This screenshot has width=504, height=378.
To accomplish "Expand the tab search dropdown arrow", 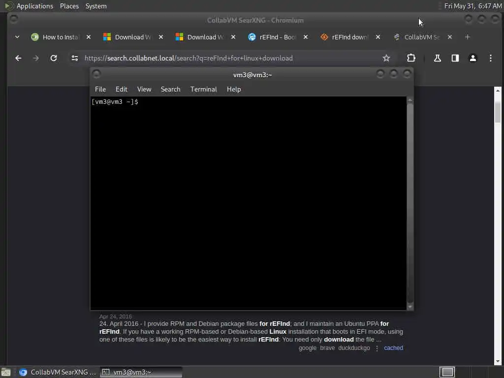I will point(17,37).
